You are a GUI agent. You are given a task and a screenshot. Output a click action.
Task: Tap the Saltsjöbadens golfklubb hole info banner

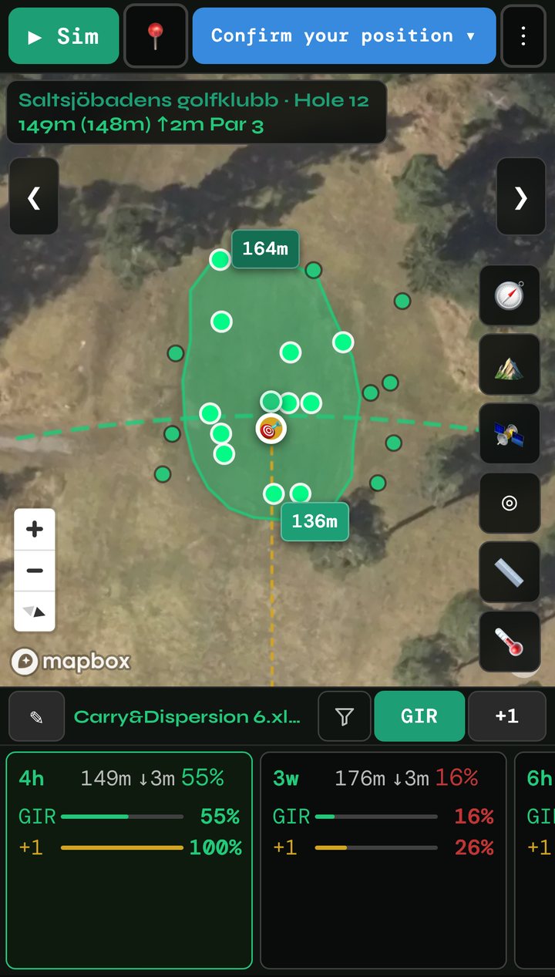[x=197, y=112]
